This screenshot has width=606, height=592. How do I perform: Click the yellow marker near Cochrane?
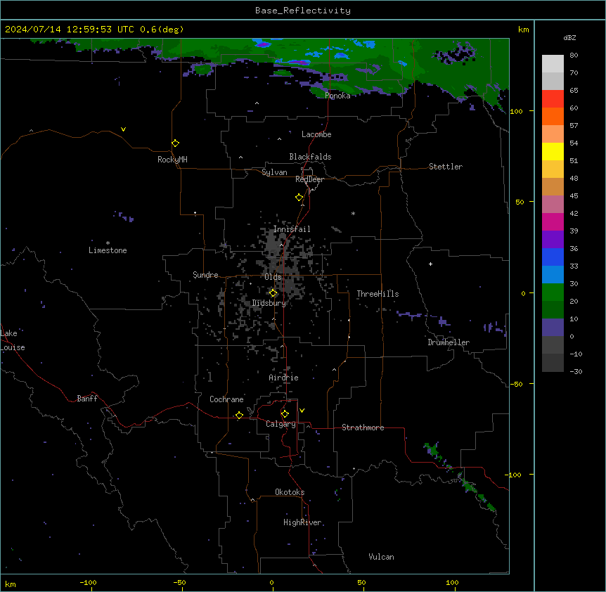(239, 415)
